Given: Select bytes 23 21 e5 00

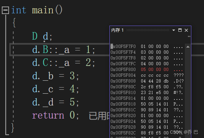Looking at the screenshot, I should (x=155, y=93).
